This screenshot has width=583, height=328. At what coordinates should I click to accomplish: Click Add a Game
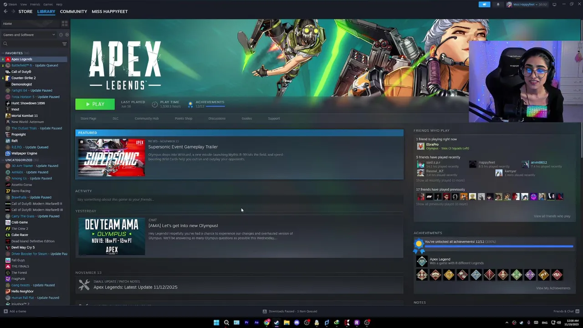[x=15, y=311]
